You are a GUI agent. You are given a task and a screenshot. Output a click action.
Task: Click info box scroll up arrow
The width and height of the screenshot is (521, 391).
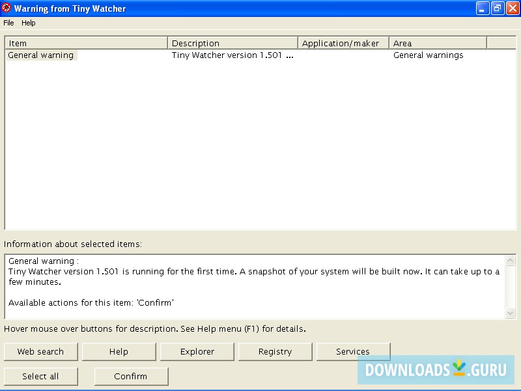tap(511, 260)
